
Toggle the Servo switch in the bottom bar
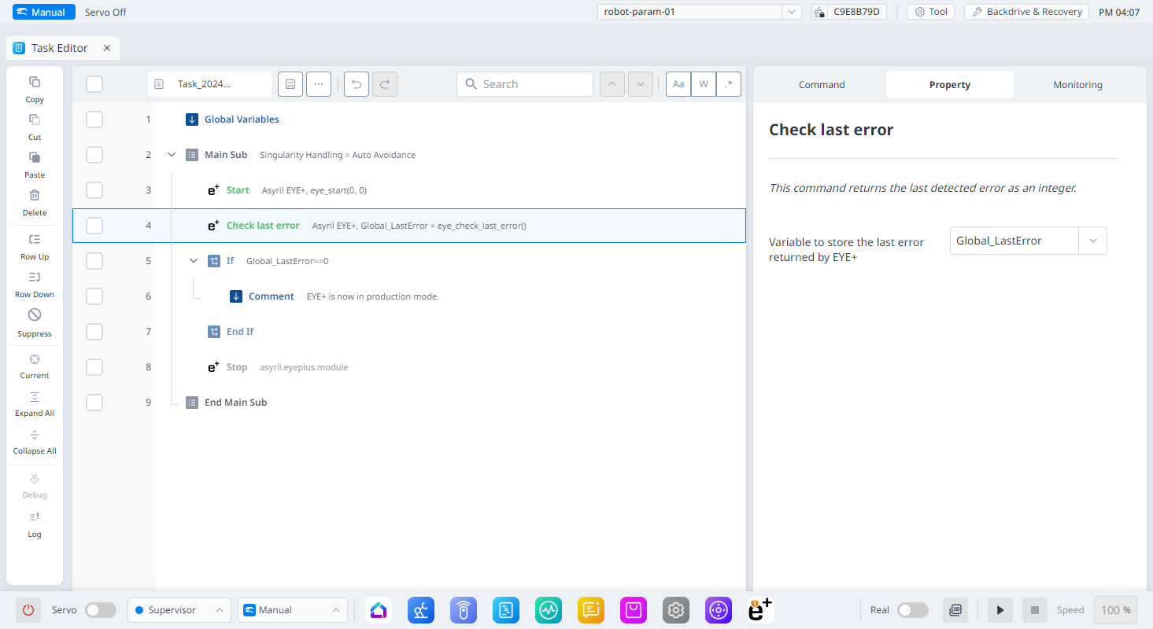[x=101, y=610]
